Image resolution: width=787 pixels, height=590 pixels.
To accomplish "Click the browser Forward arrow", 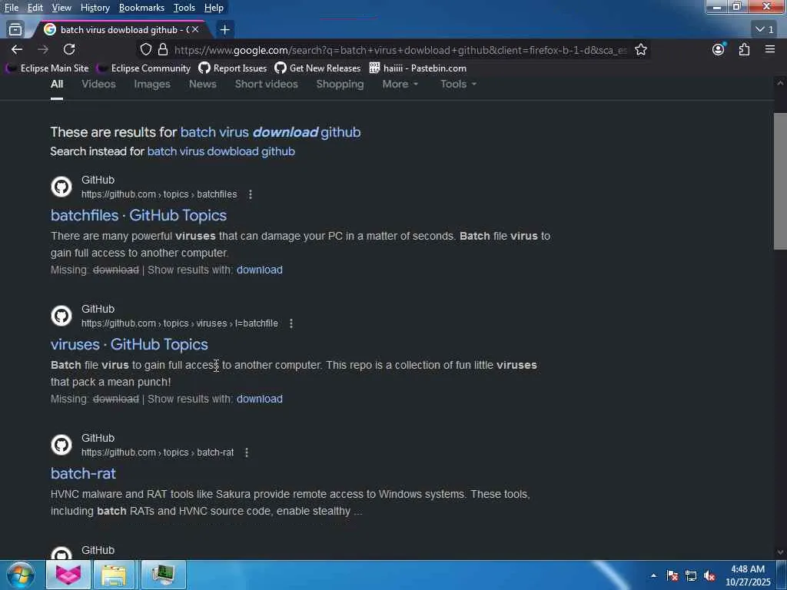I will coord(43,49).
